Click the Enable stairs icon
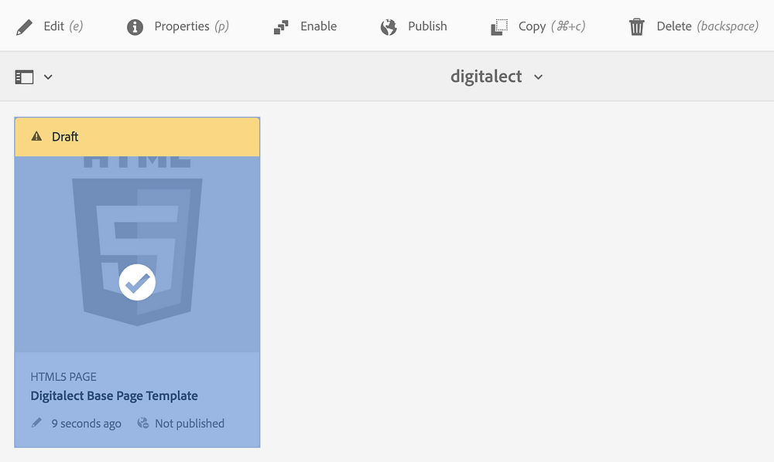The image size is (774, 462). 281,27
